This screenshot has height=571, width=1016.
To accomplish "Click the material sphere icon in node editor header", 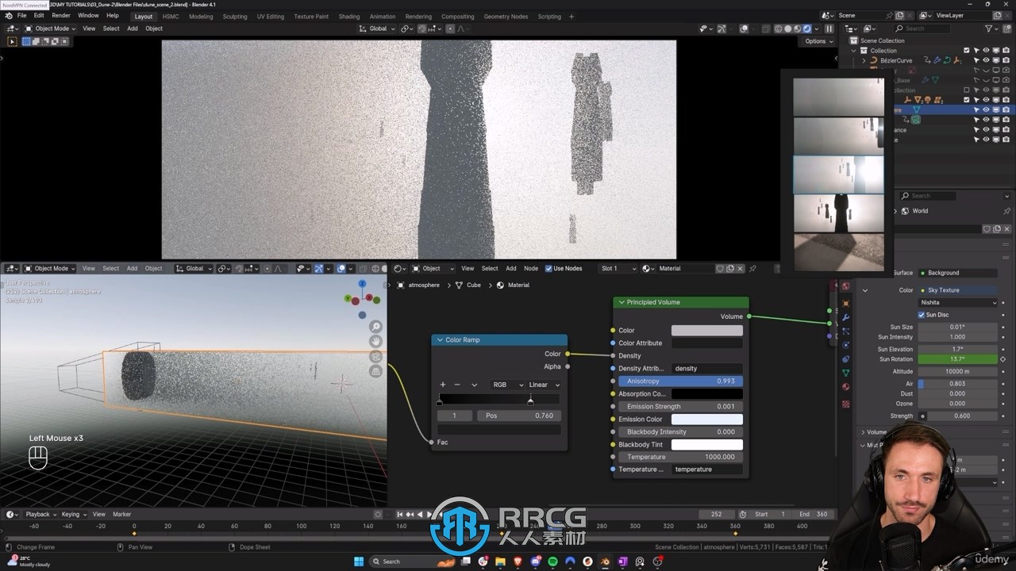I will pyautogui.click(x=648, y=268).
